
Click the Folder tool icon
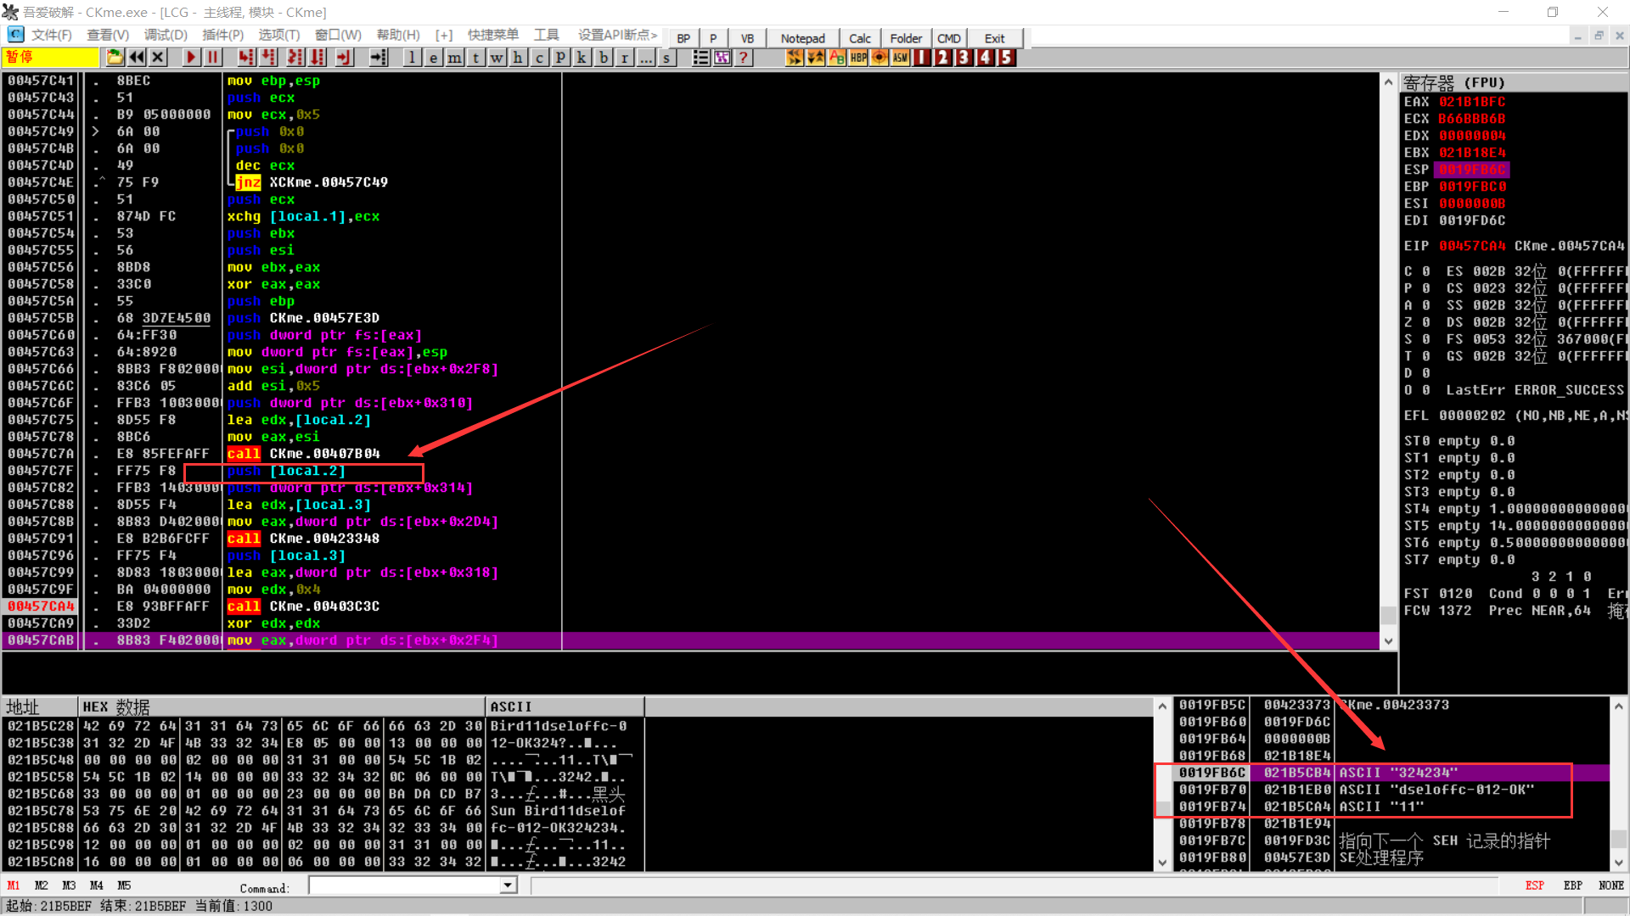(x=904, y=37)
